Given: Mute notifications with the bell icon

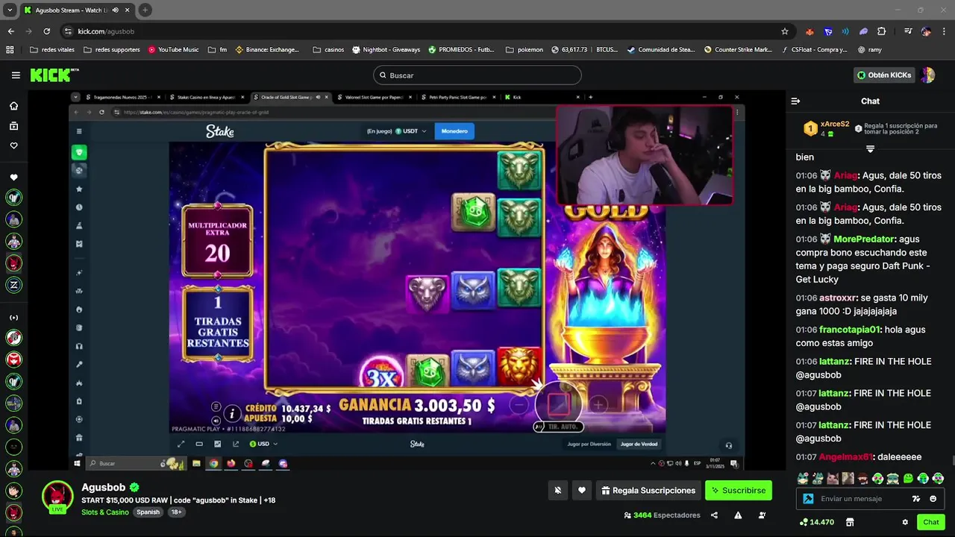Looking at the screenshot, I should tap(557, 491).
